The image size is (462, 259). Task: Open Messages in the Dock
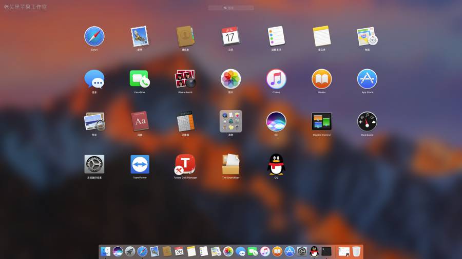(x=240, y=251)
